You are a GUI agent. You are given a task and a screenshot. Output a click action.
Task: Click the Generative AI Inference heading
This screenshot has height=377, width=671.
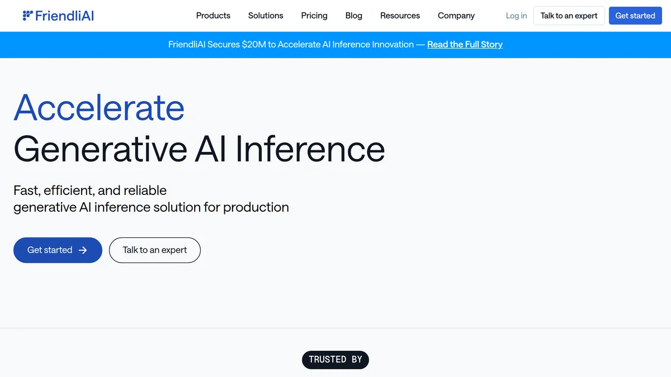click(200, 149)
